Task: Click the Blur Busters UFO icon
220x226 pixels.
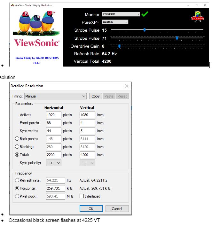Action: coord(196,17)
